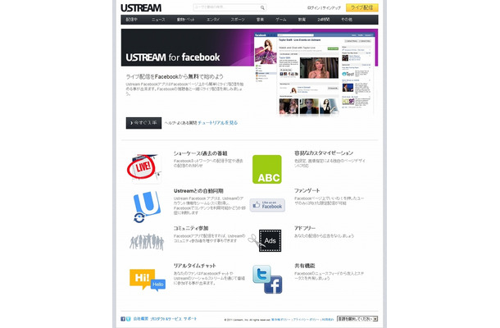The height and width of the screenshot is (328, 500).
Task: Click the Hi! Hello chat bubbles icon
Action: [148, 280]
